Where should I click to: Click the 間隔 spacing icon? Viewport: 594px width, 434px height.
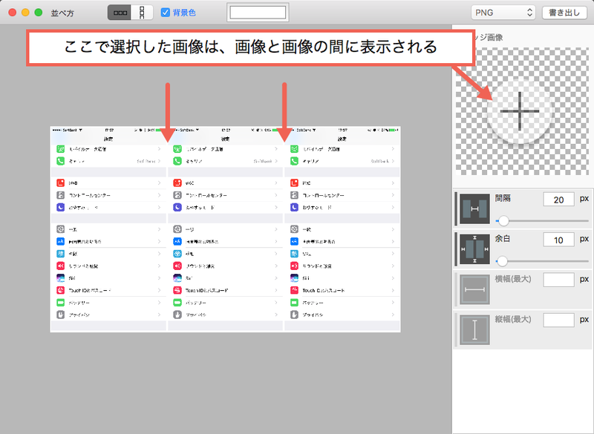click(x=472, y=208)
